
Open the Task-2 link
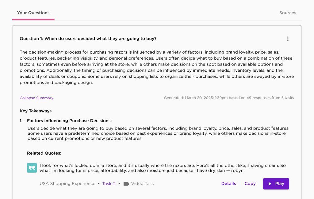point(109,184)
